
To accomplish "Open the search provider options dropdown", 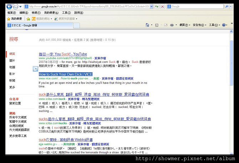I will (x=230, y=6).
